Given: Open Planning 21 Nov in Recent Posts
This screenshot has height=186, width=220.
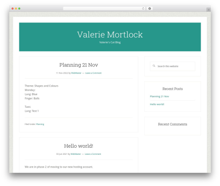Looking at the screenshot, I should 159,96.
